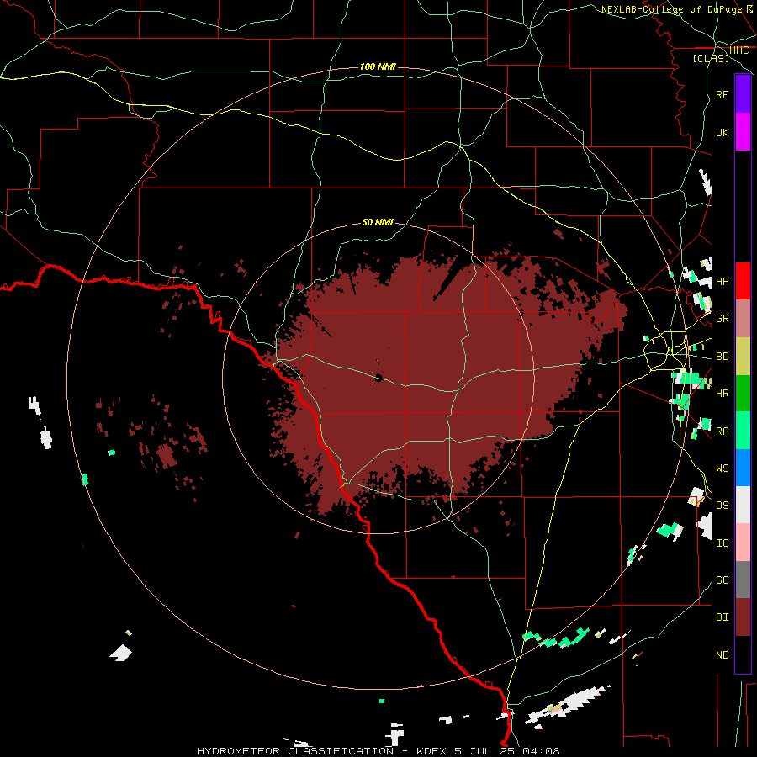Click the HA legend label
757x757 pixels.
723,282
